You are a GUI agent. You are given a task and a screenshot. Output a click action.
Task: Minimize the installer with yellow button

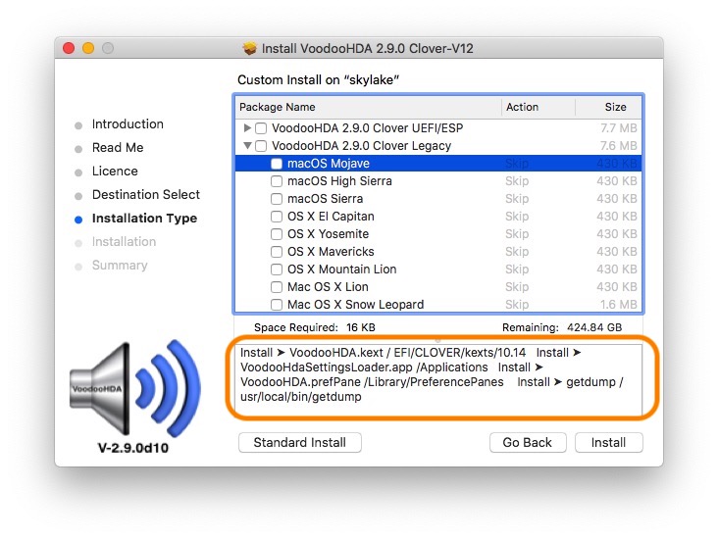88,48
